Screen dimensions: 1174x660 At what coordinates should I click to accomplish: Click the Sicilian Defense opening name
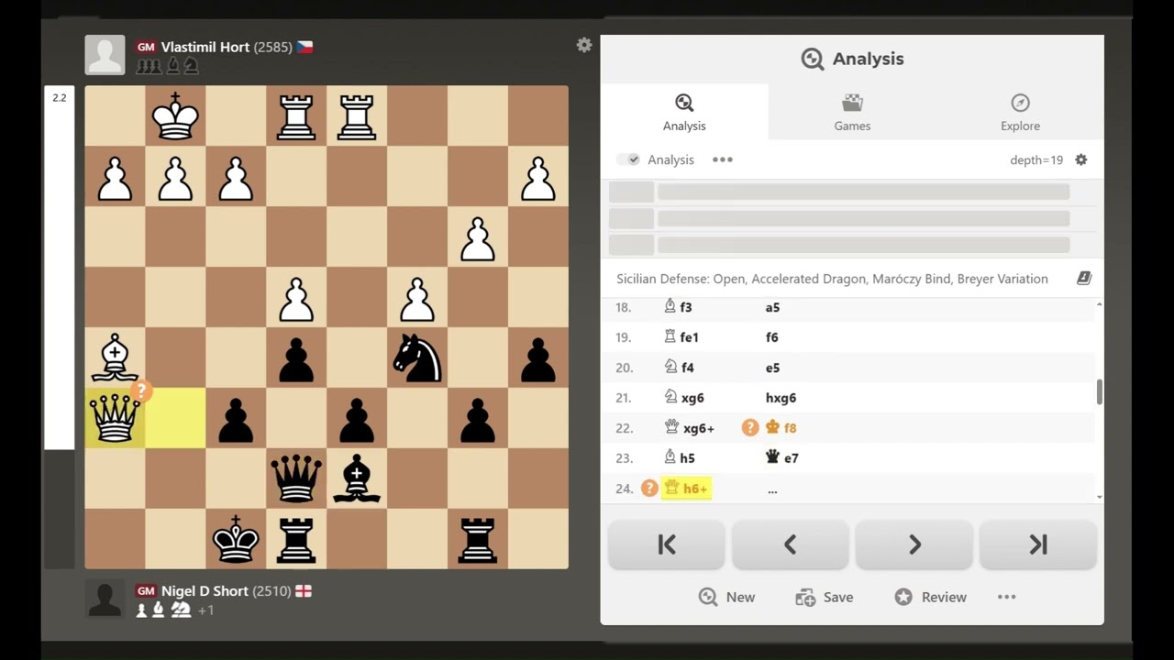(x=832, y=279)
